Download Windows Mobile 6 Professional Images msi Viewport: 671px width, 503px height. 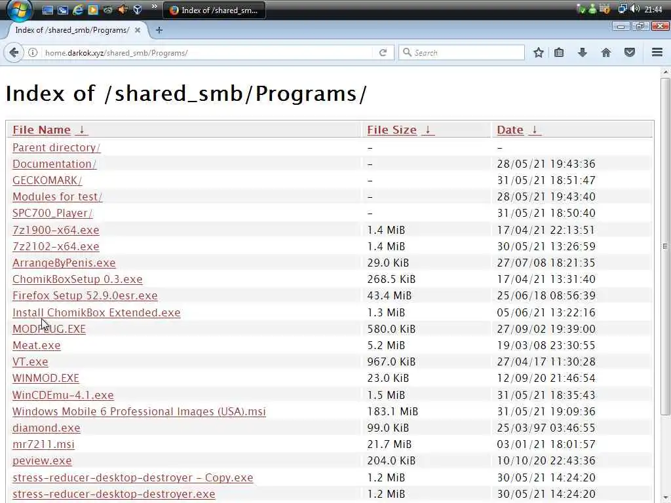pos(139,411)
